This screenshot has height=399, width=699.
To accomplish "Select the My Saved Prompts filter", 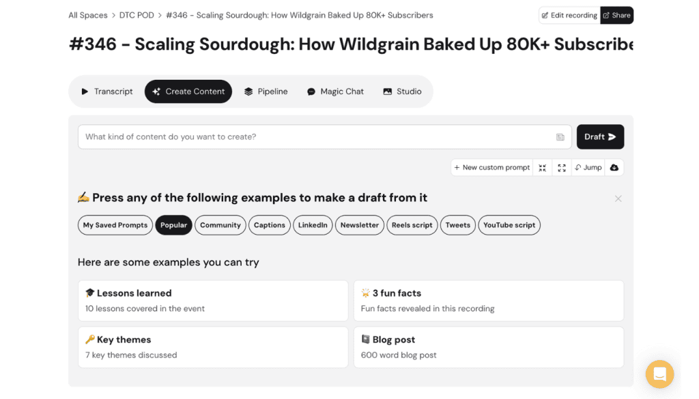I will click(x=115, y=225).
